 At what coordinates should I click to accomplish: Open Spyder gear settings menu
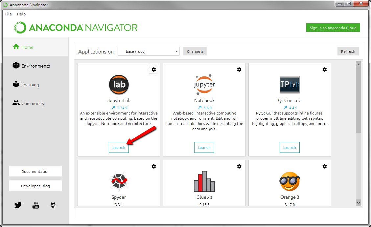point(154,166)
